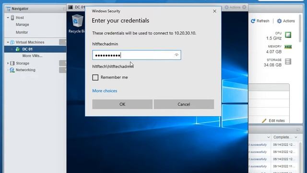Viewport: 307px width, 173px height.
Task: Collapse the Host tree node
Action: pyautogui.click(x=8, y=18)
